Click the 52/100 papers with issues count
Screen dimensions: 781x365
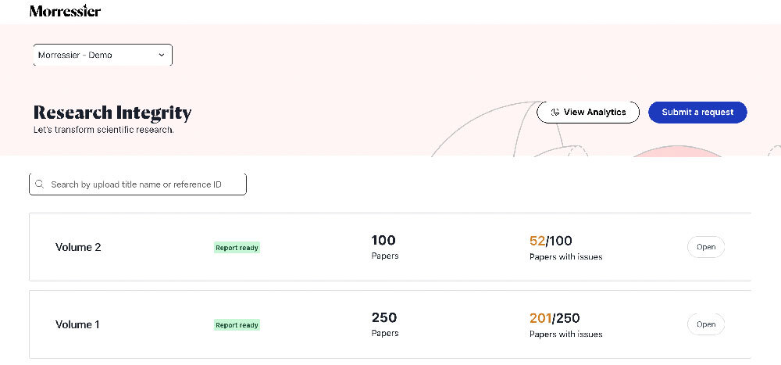[x=551, y=241]
